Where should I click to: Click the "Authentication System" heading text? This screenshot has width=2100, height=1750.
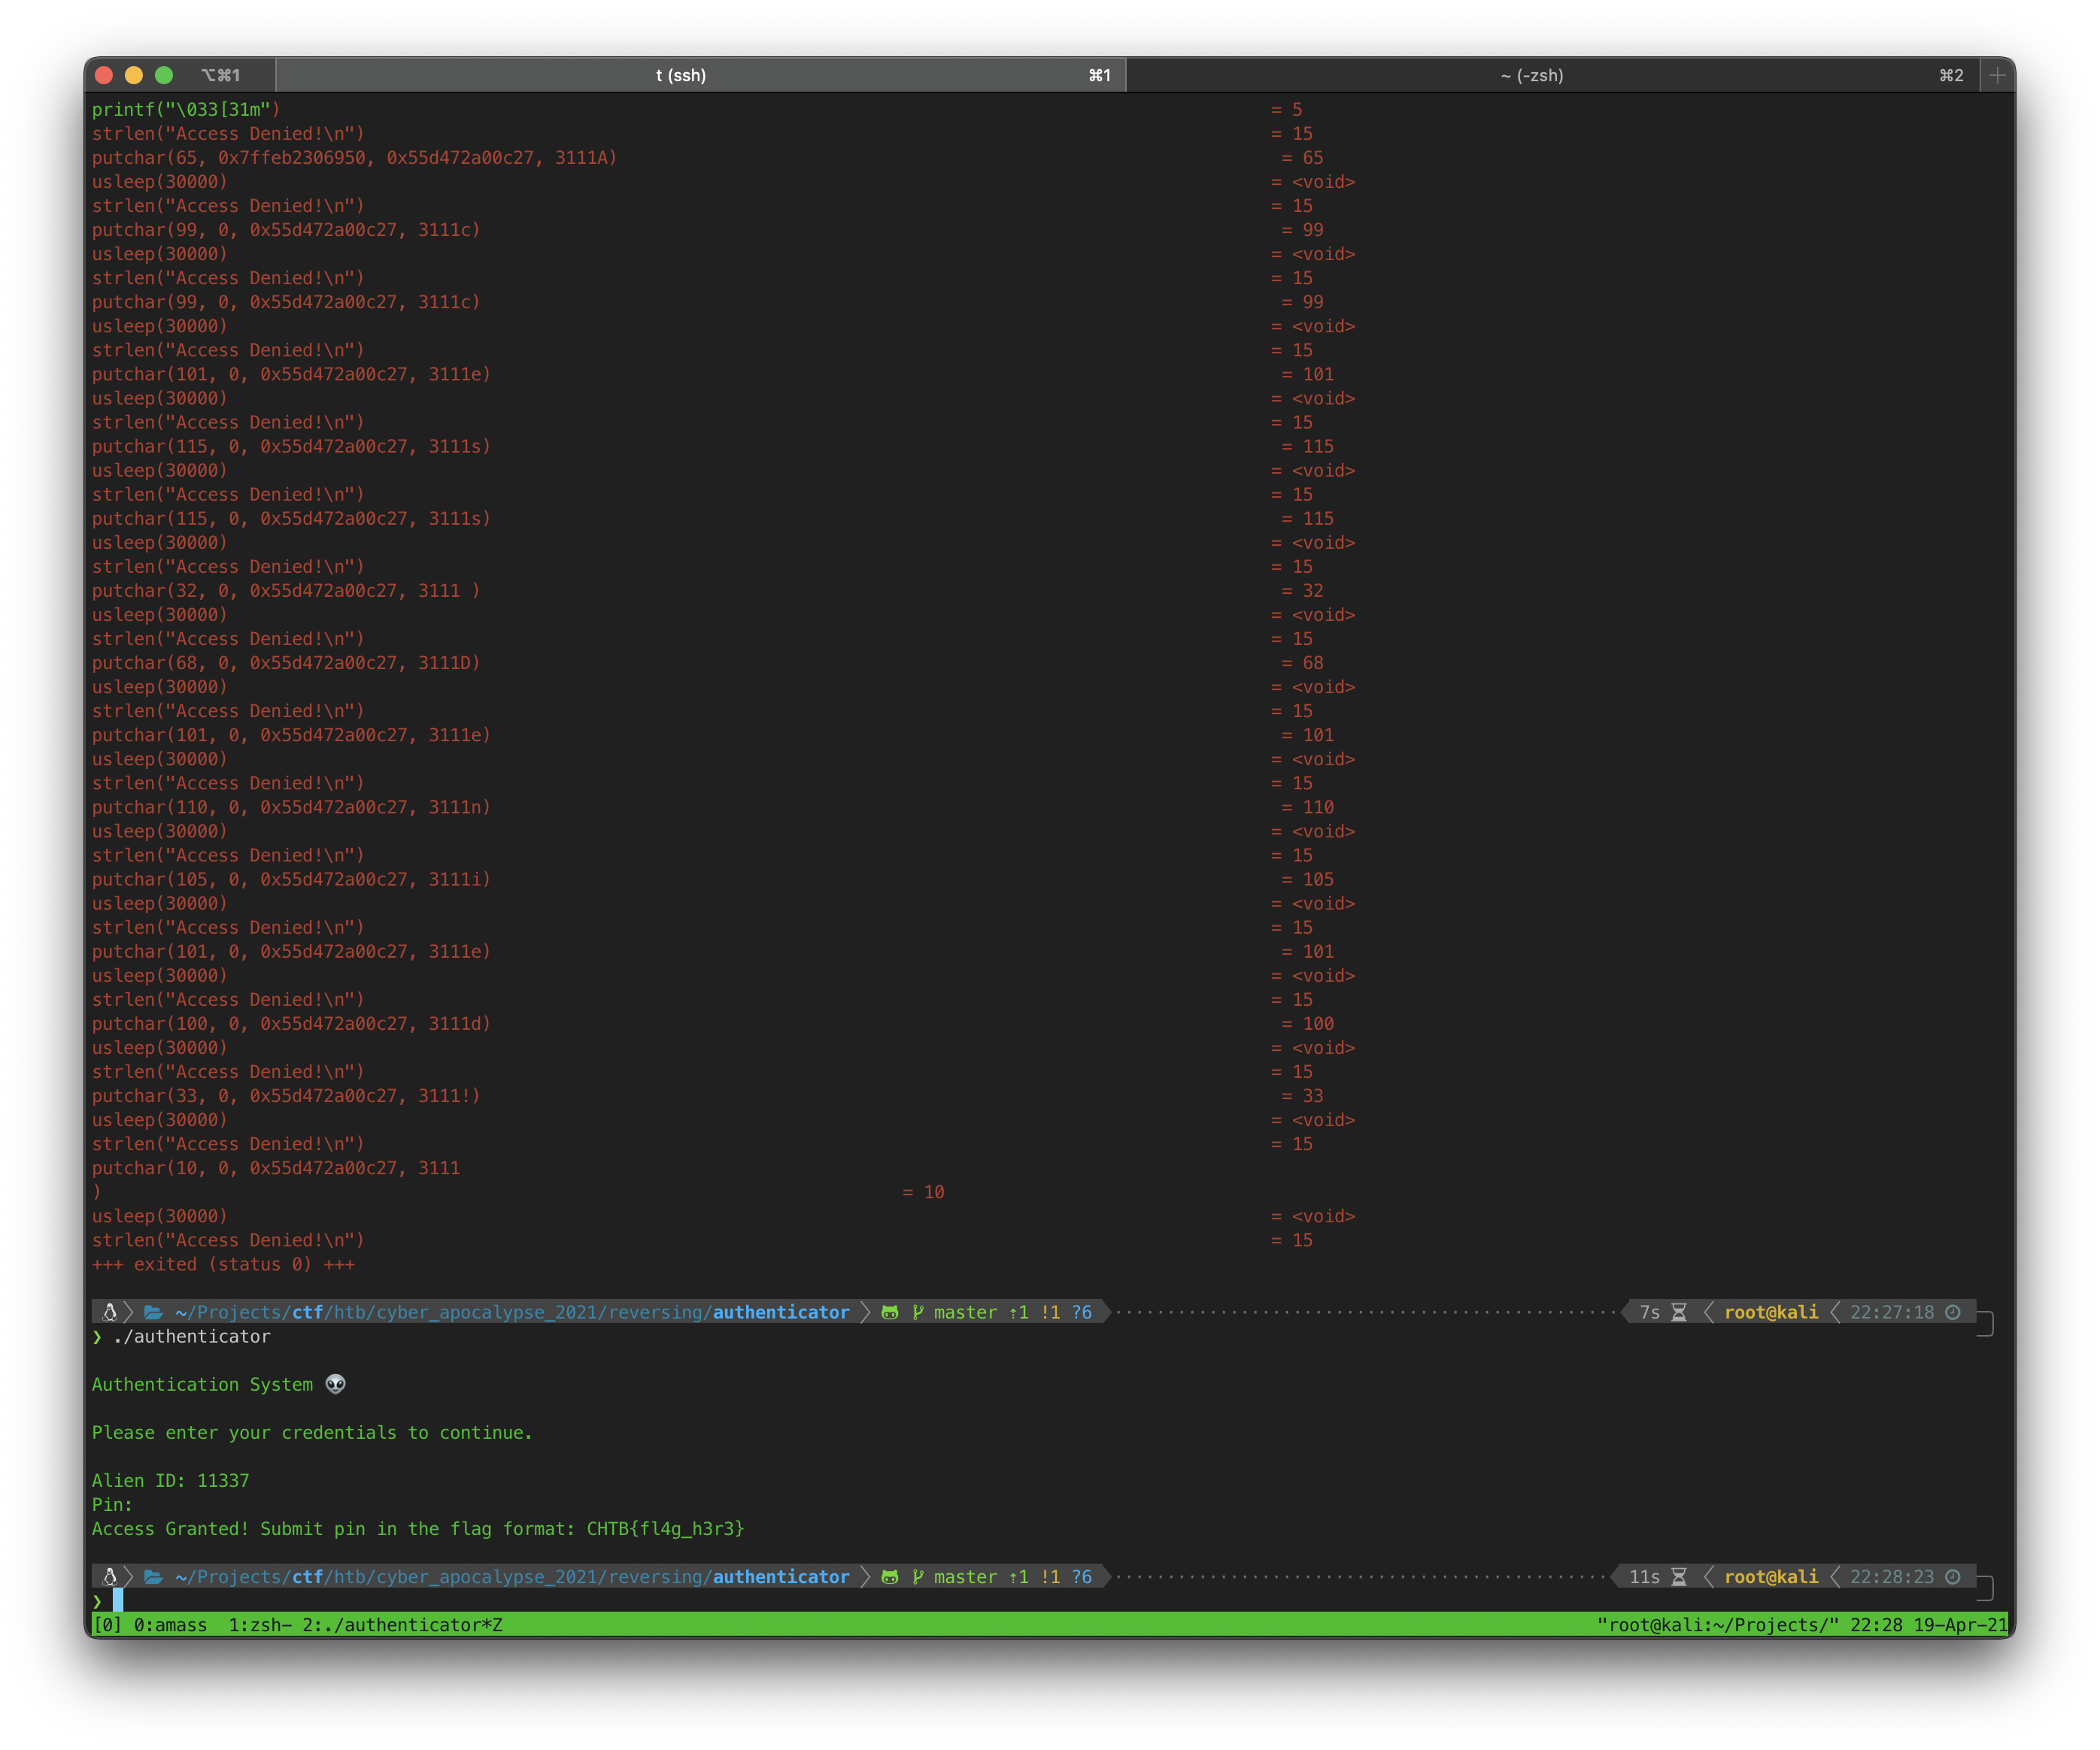point(202,1384)
